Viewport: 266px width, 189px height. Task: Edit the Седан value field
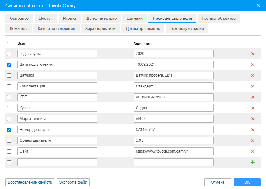click(x=174, y=108)
